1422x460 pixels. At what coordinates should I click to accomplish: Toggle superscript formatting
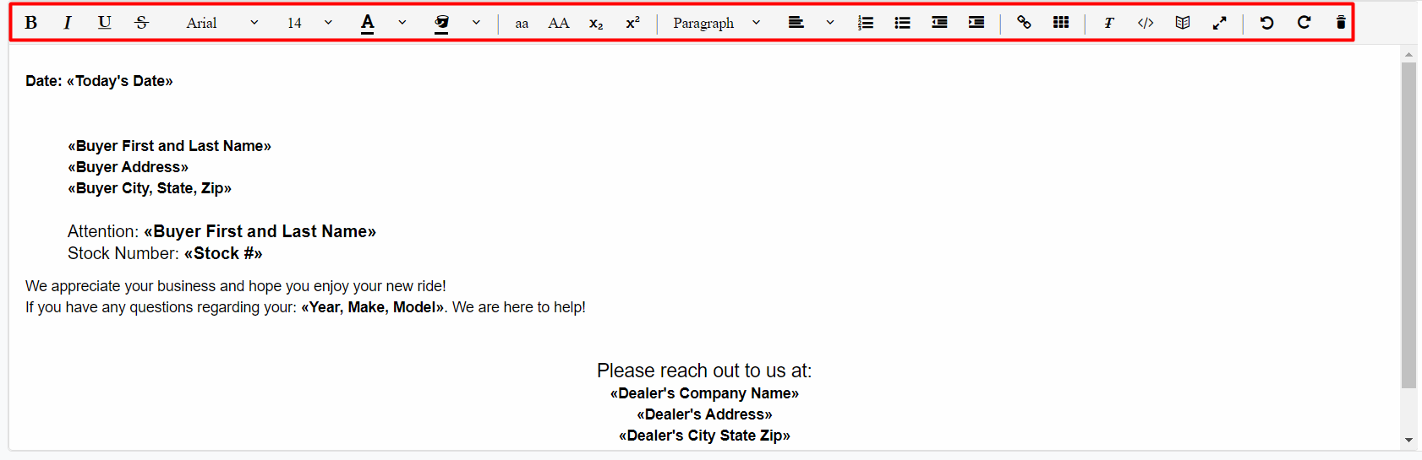632,23
